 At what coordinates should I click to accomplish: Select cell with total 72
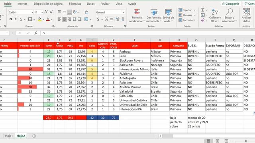[x=114, y=118]
